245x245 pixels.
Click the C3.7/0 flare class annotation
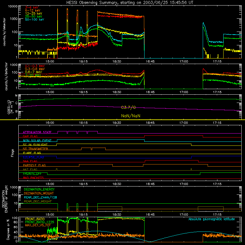click(128, 107)
